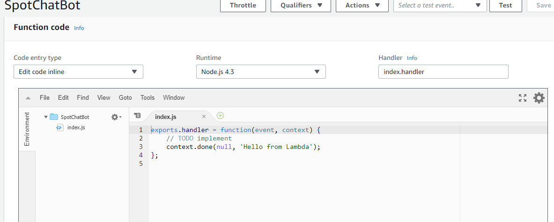
Task: Open the Goto menu
Action: point(125,98)
